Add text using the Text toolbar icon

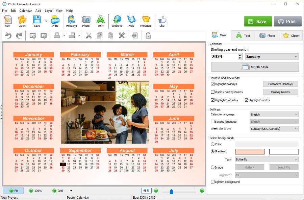100,21
